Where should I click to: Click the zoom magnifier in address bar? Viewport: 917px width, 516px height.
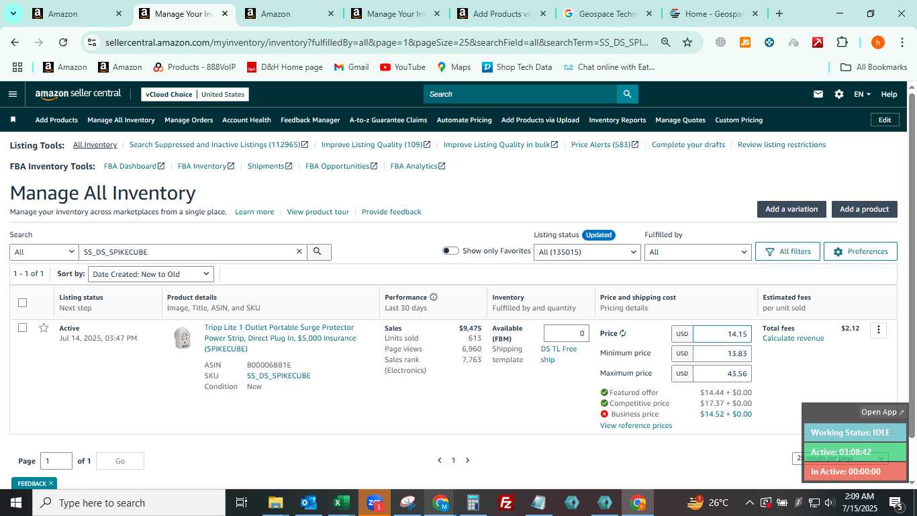(665, 42)
